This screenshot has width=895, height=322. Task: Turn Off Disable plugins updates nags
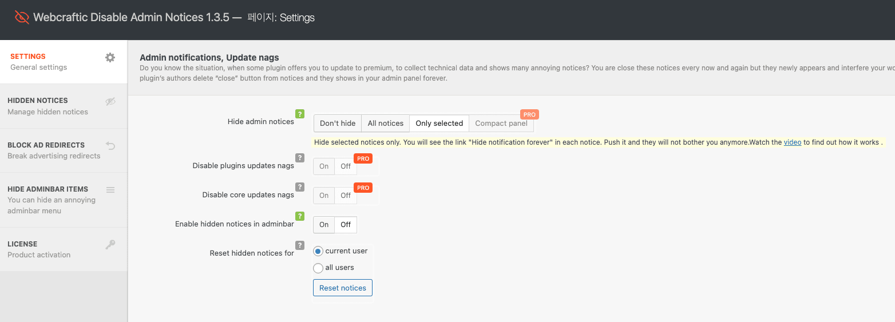[x=346, y=166]
